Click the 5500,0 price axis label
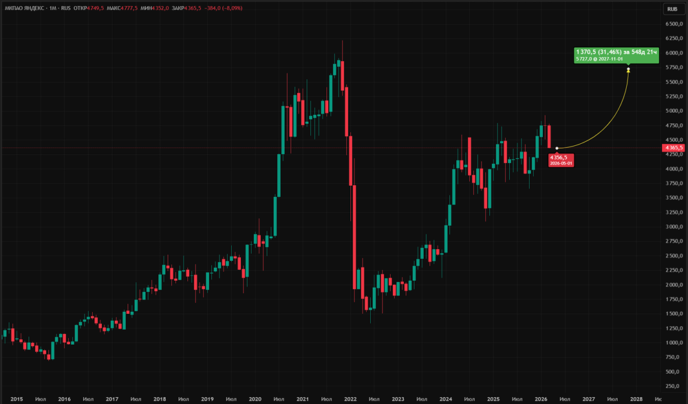The width and height of the screenshot is (688, 404). (675, 82)
